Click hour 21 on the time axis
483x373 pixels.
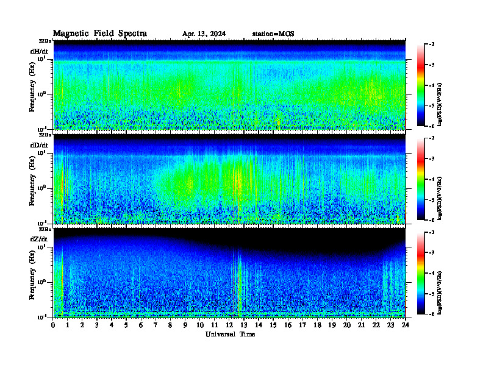pyautogui.click(x=361, y=325)
